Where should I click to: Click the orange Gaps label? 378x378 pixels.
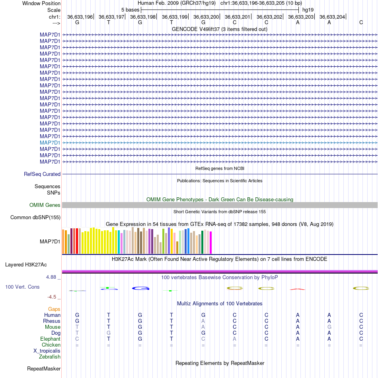pos(54,309)
